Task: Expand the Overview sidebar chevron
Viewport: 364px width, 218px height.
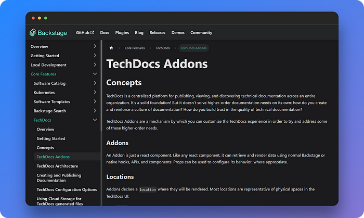Action: click(95, 46)
